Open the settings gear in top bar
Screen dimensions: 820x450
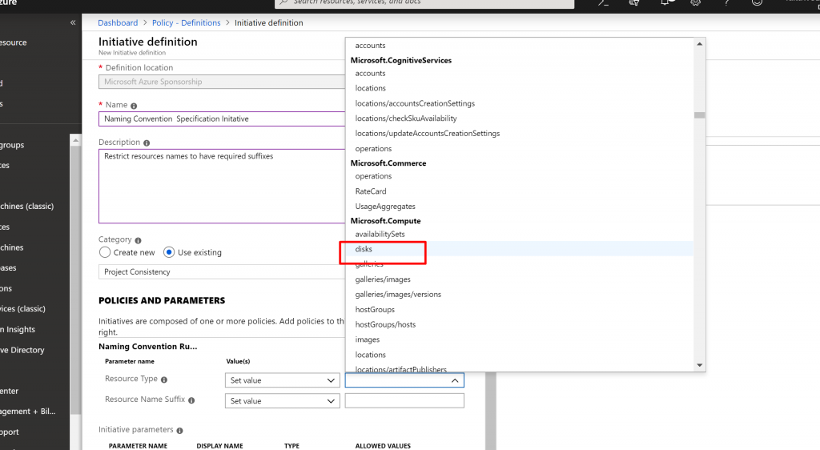click(696, 3)
